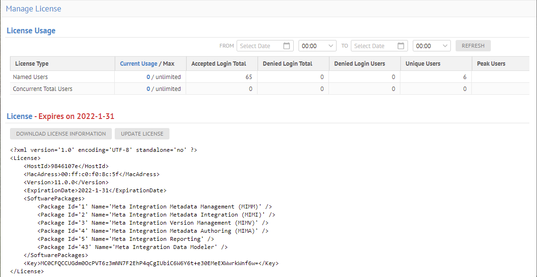This screenshot has height=277, width=537.
Task: Click the FROM Select Date input field
Action: click(259, 46)
